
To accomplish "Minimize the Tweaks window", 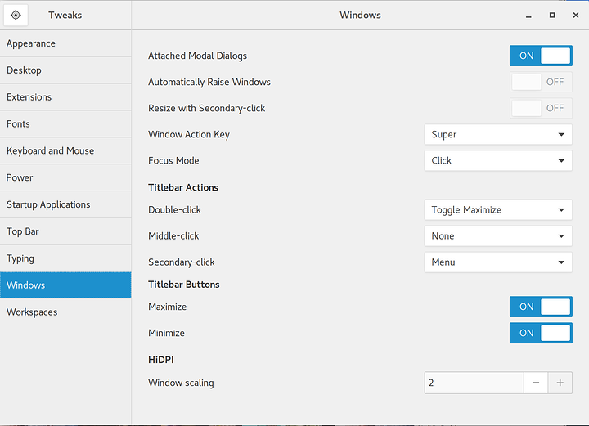I will tap(528, 15).
